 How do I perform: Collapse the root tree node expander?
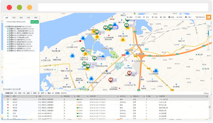5,27
